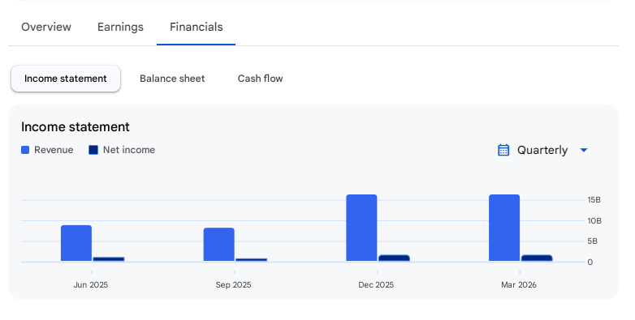The image size is (635, 320).
Task: Click the Net income legend label
Action: [x=129, y=150]
